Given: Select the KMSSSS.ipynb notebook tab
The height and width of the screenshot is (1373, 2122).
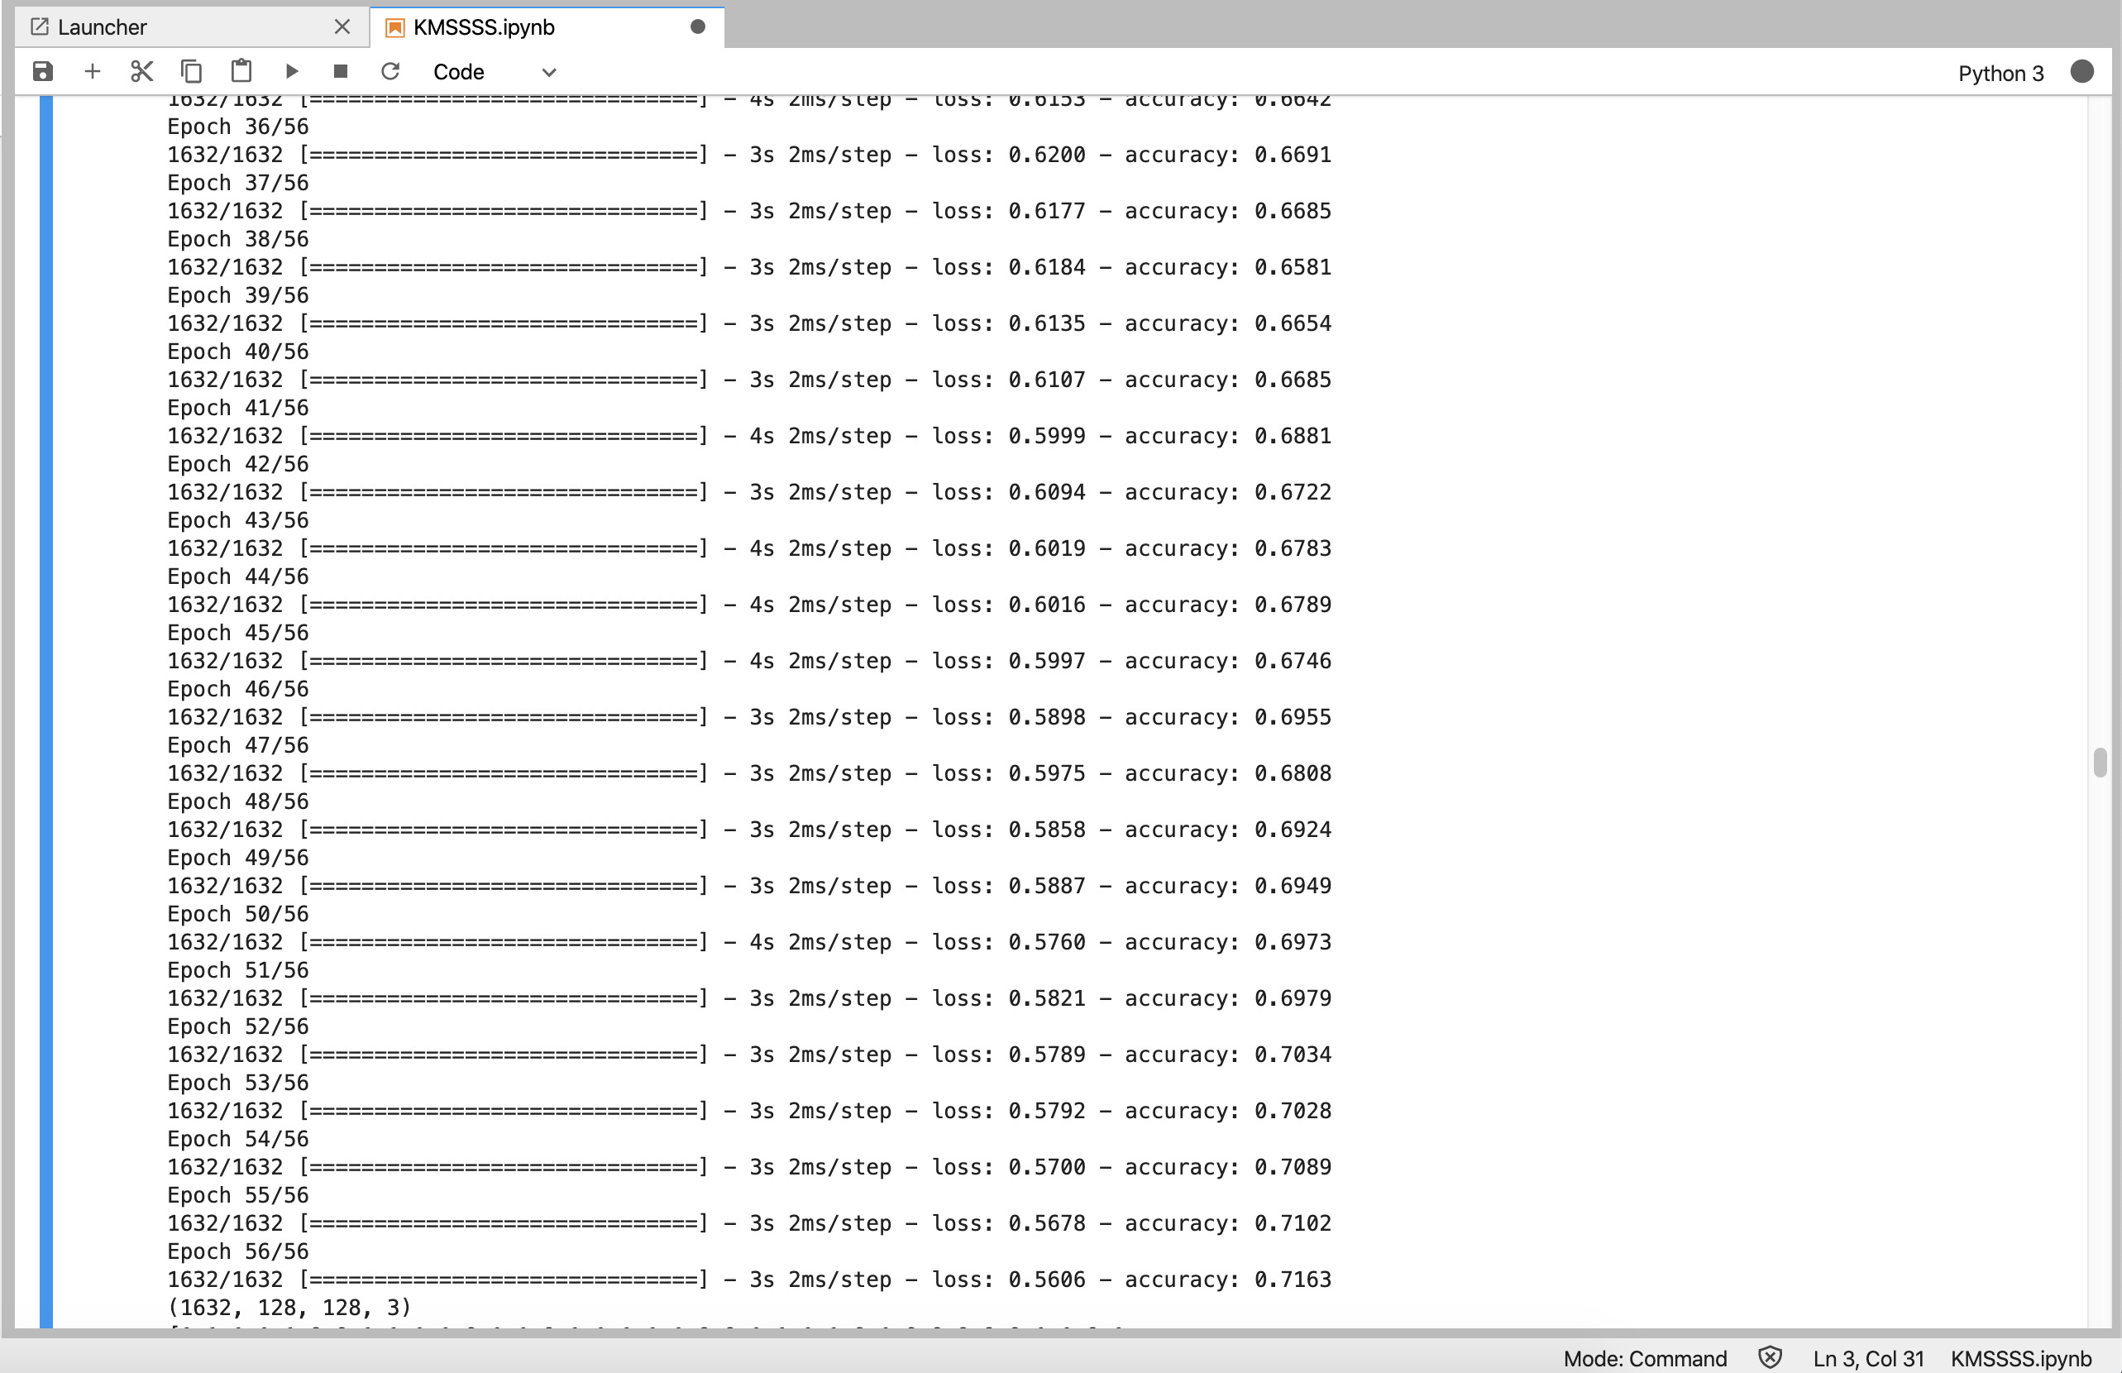Looking at the screenshot, I should point(484,26).
